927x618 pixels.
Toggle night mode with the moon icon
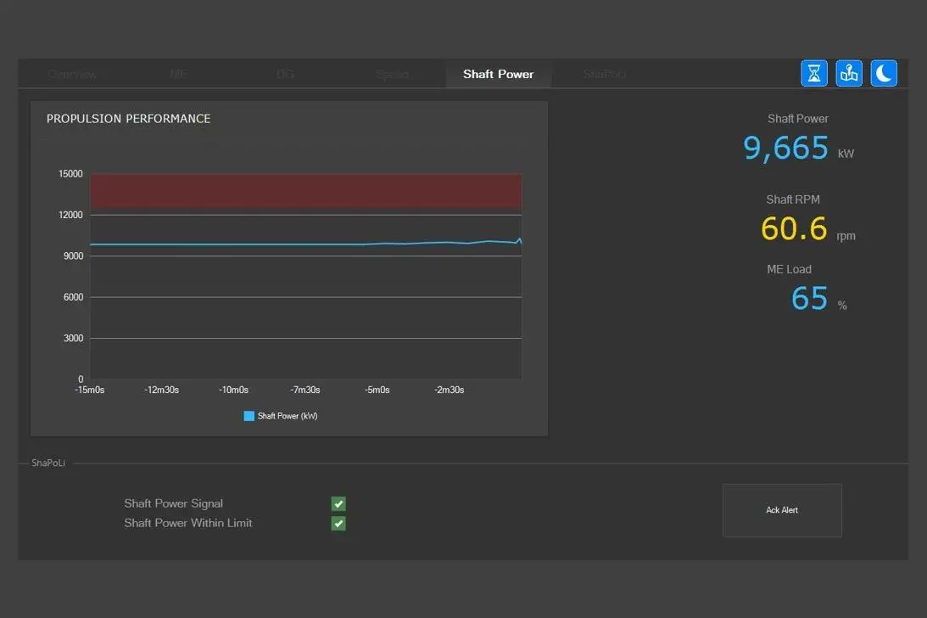click(884, 73)
